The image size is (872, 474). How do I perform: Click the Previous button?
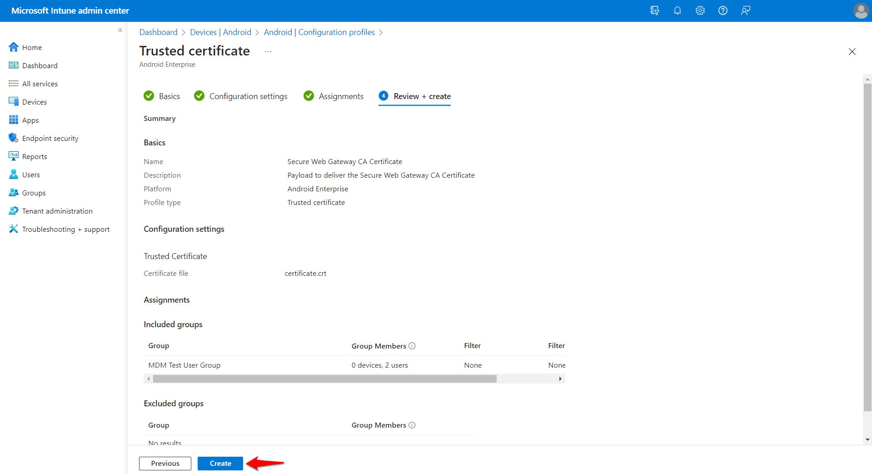(165, 464)
